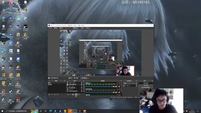This screenshot has height=113, width=201.
Task: Open scene transition type dropdown
Action: point(129,83)
